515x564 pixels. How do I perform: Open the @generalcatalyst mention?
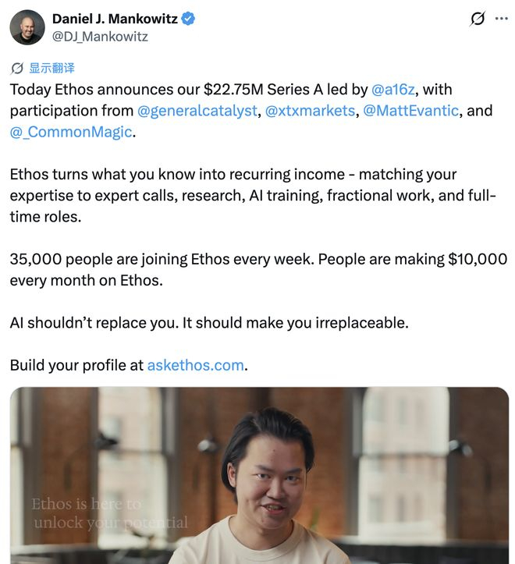[197, 111]
